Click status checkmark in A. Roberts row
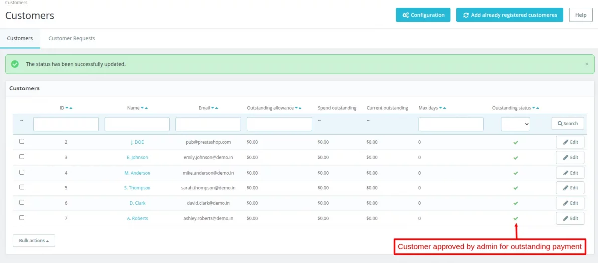Viewport: 598px width, 263px height. (x=516, y=218)
